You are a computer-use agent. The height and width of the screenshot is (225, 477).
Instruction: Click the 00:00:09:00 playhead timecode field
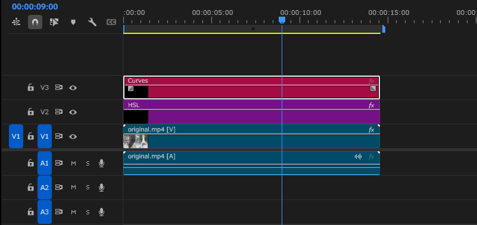click(x=35, y=7)
